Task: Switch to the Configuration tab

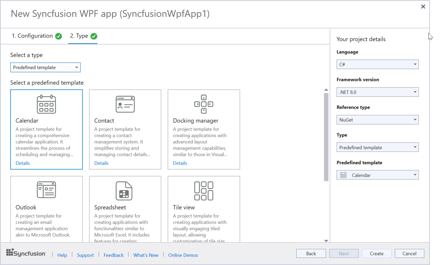Action: (32, 36)
